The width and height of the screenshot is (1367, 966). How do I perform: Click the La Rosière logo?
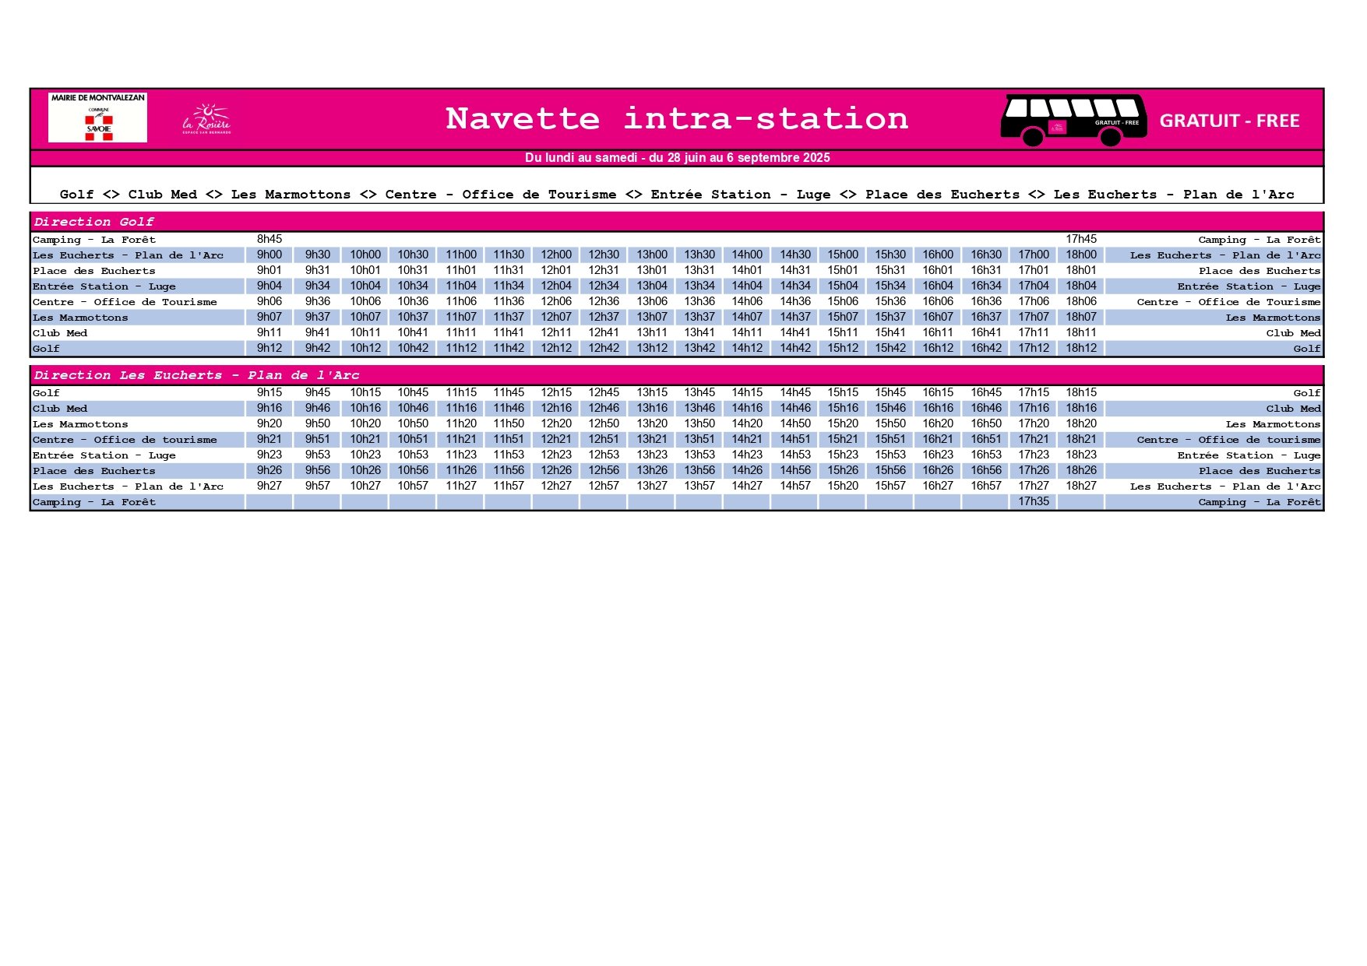coord(207,119)
